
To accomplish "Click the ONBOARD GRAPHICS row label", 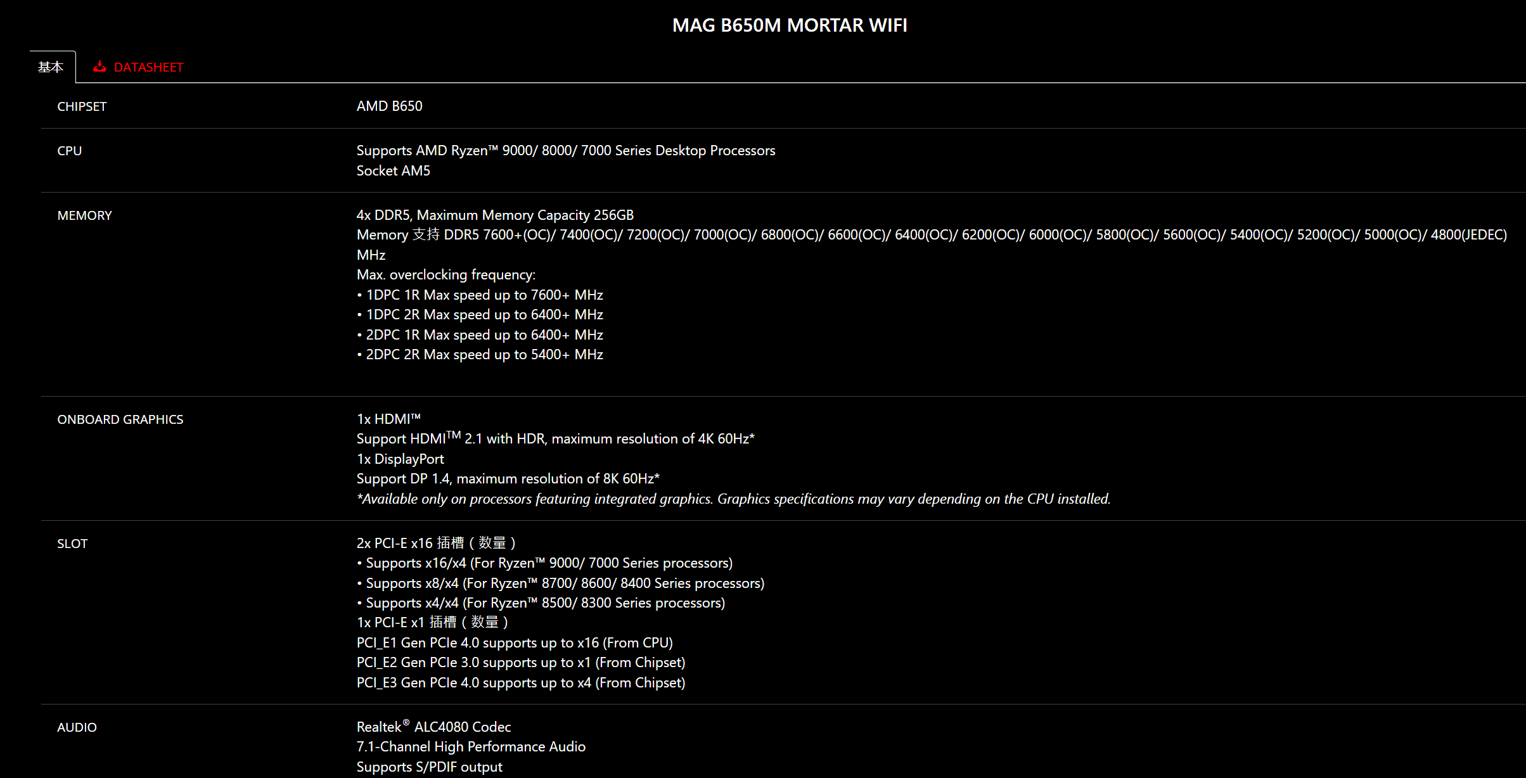I will (x=120, y=419).
